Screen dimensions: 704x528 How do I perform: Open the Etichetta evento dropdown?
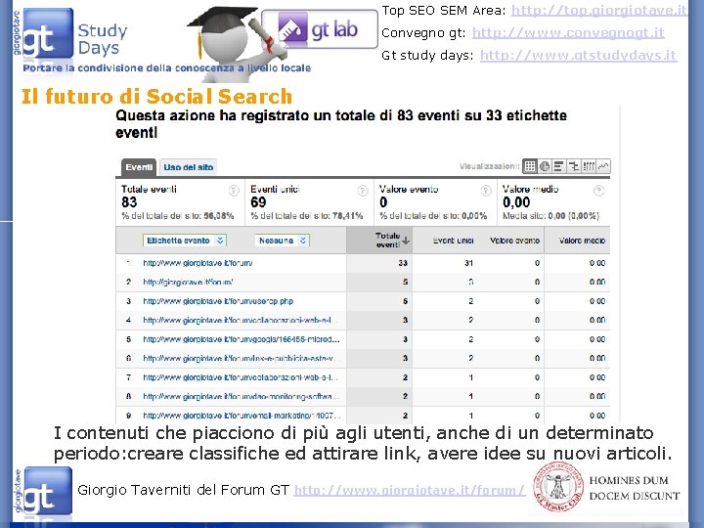tap(185, 241)
